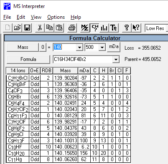This screenshot has width=168, height=164.
Task: Select the C2H2BrCl ion row
Action: 69,78
